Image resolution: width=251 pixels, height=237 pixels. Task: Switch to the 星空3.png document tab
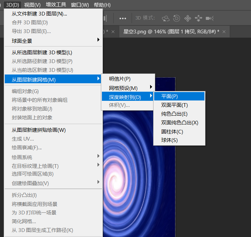coord(171,32)
